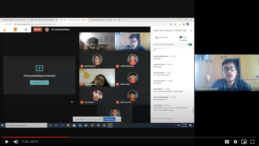Screen dimensions: 259x146
Task: Switch to the Chat tab
Action: pos(183,38)
